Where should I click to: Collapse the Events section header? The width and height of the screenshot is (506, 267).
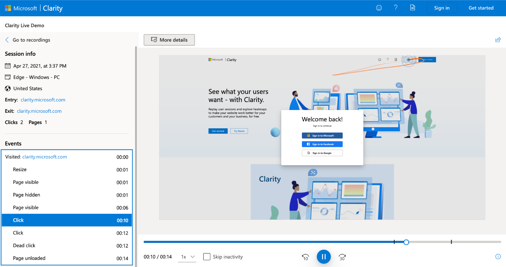pos(13,143)
